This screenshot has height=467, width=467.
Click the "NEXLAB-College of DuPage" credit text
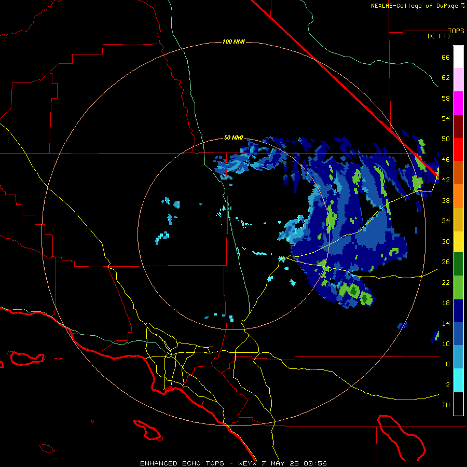point(414,6)
